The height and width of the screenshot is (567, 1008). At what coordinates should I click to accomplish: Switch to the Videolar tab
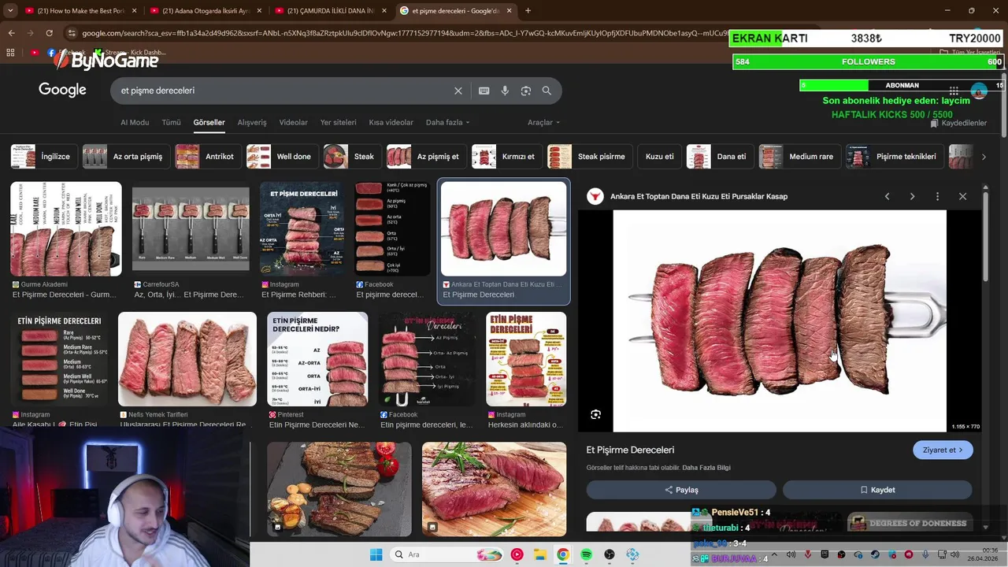click(x=293, y=123)
